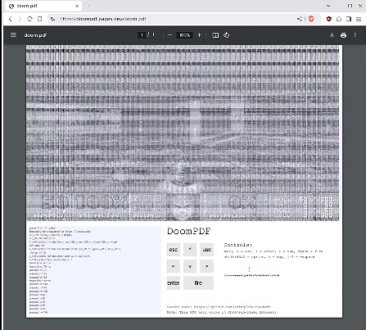The image size is (366, 330).
Task: Open the source code GitHub link
Action: click(x=232, y=307)
